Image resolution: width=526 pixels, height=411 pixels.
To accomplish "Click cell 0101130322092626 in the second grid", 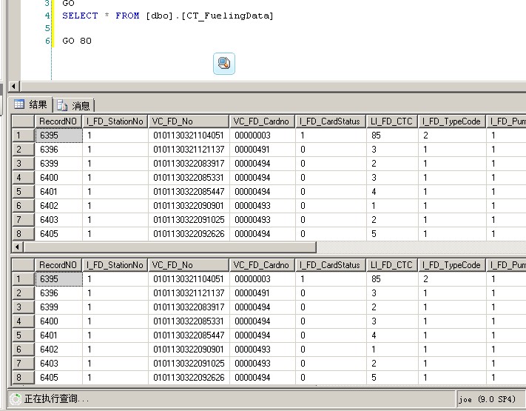I will pyautogui.click(x=189, y=378).
